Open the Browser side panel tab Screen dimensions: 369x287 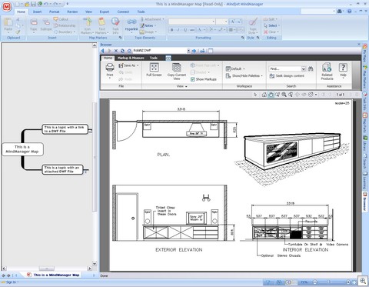click(x=364, y=201)
